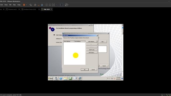Launch PowerShell from the guest taskbar
This screenshot has height=96, width=171.
click(61, 78)
